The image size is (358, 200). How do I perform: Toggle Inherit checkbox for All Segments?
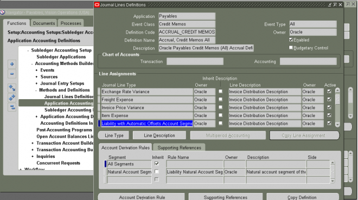pyautogui.click(x=157, y=164)
